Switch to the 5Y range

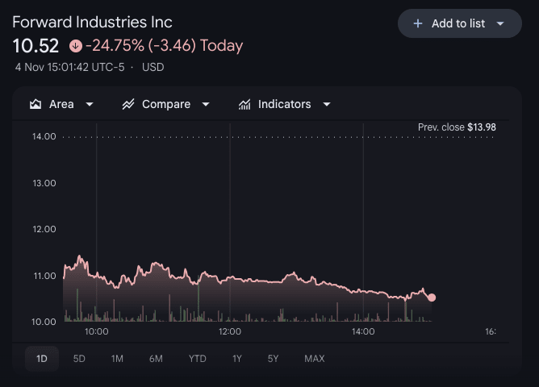pyautogui.click(x=274, y=359)
